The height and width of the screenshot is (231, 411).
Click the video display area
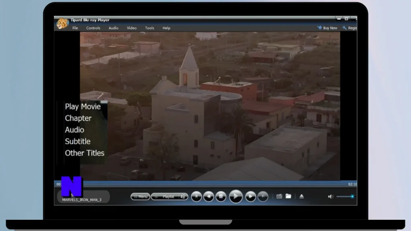coord(210,106)
